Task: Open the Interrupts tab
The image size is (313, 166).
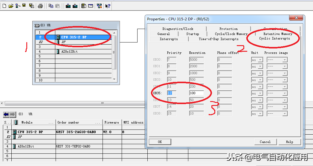Action: (x=169, y=39)
